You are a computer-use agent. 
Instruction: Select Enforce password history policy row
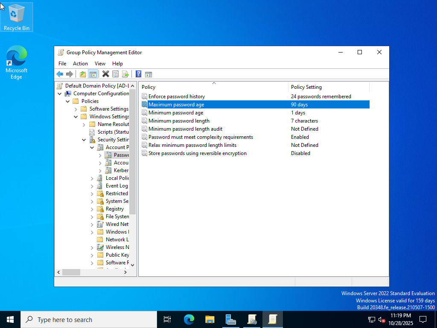pos(176,97)
